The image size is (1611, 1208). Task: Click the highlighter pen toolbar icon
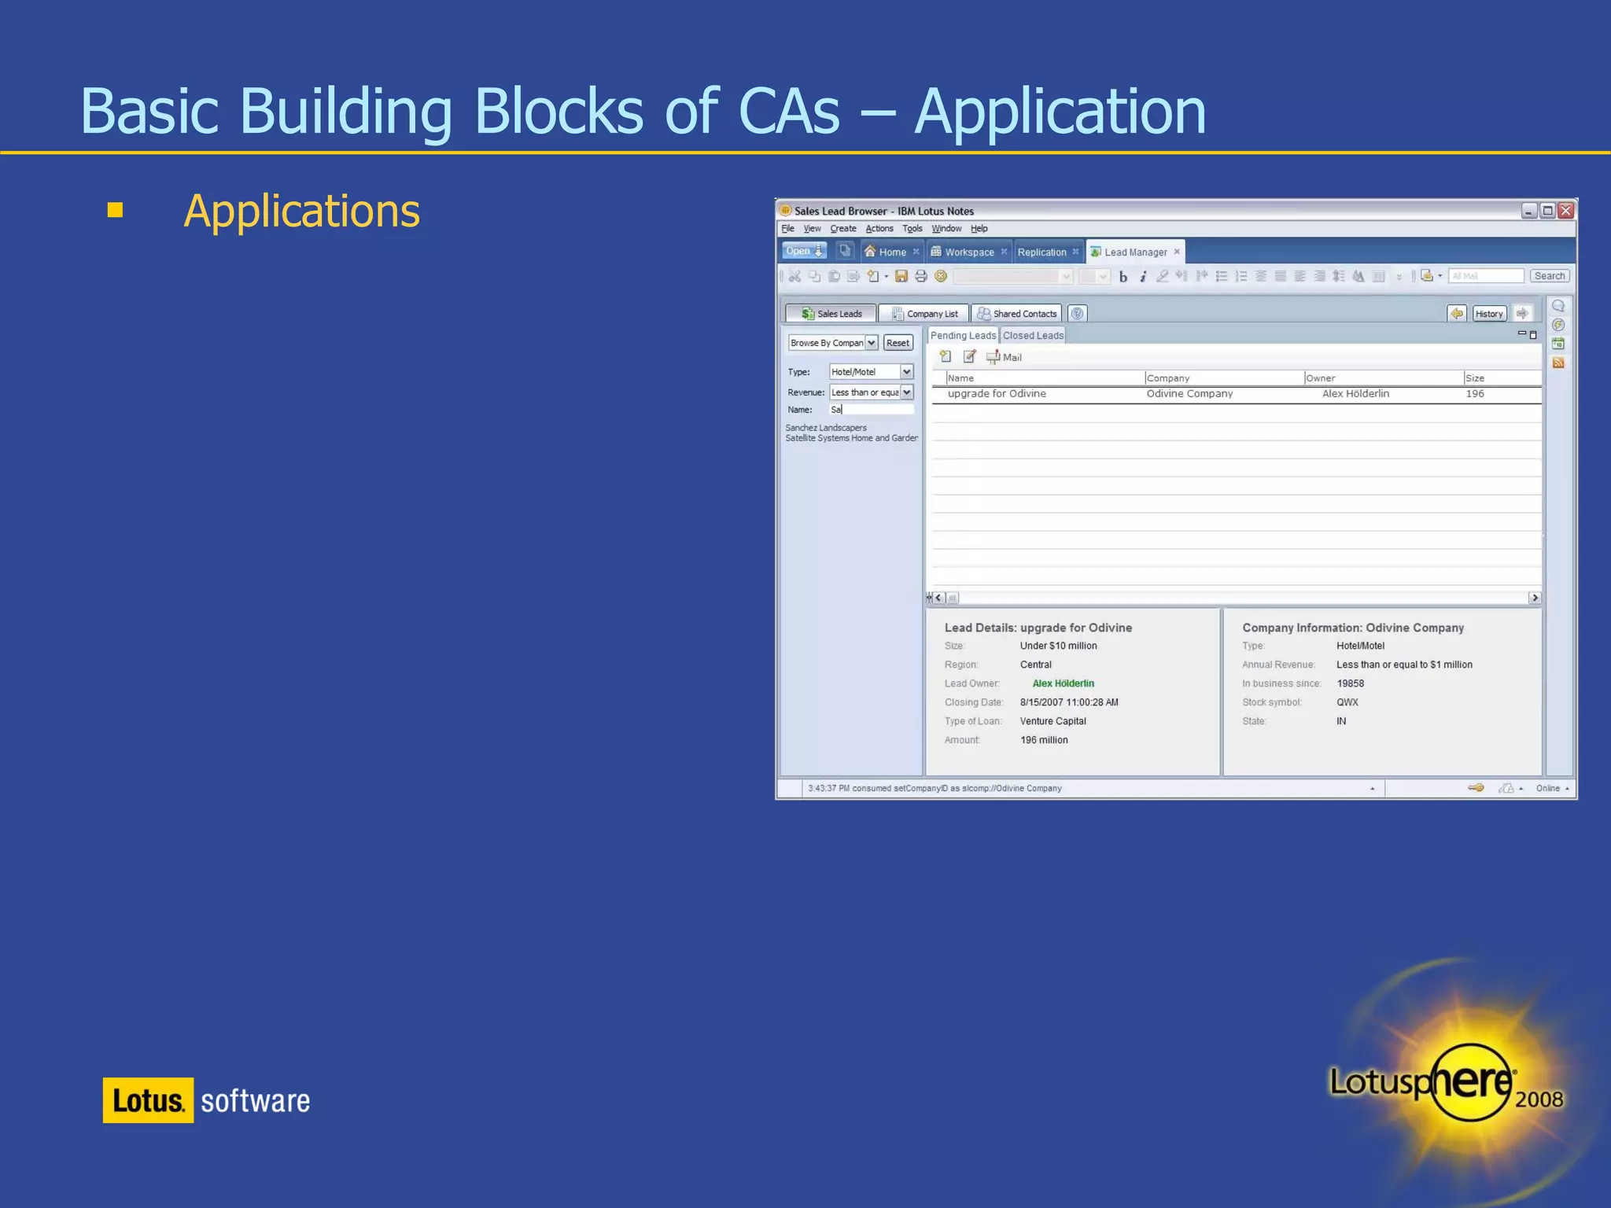(1162, 276)
